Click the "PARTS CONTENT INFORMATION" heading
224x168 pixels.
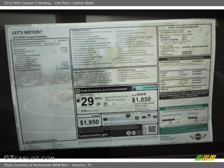click(184, 27)
